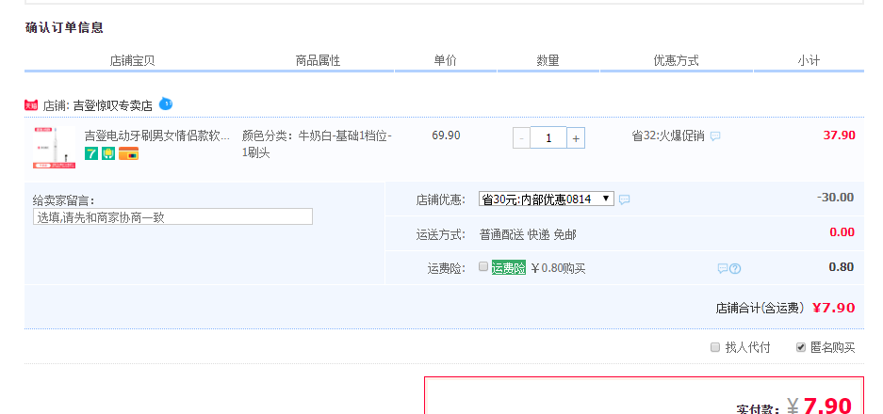Screen dimensions: 883x414
Task: Click the question mark help icon for 运费险
Action: coord(735,269)
